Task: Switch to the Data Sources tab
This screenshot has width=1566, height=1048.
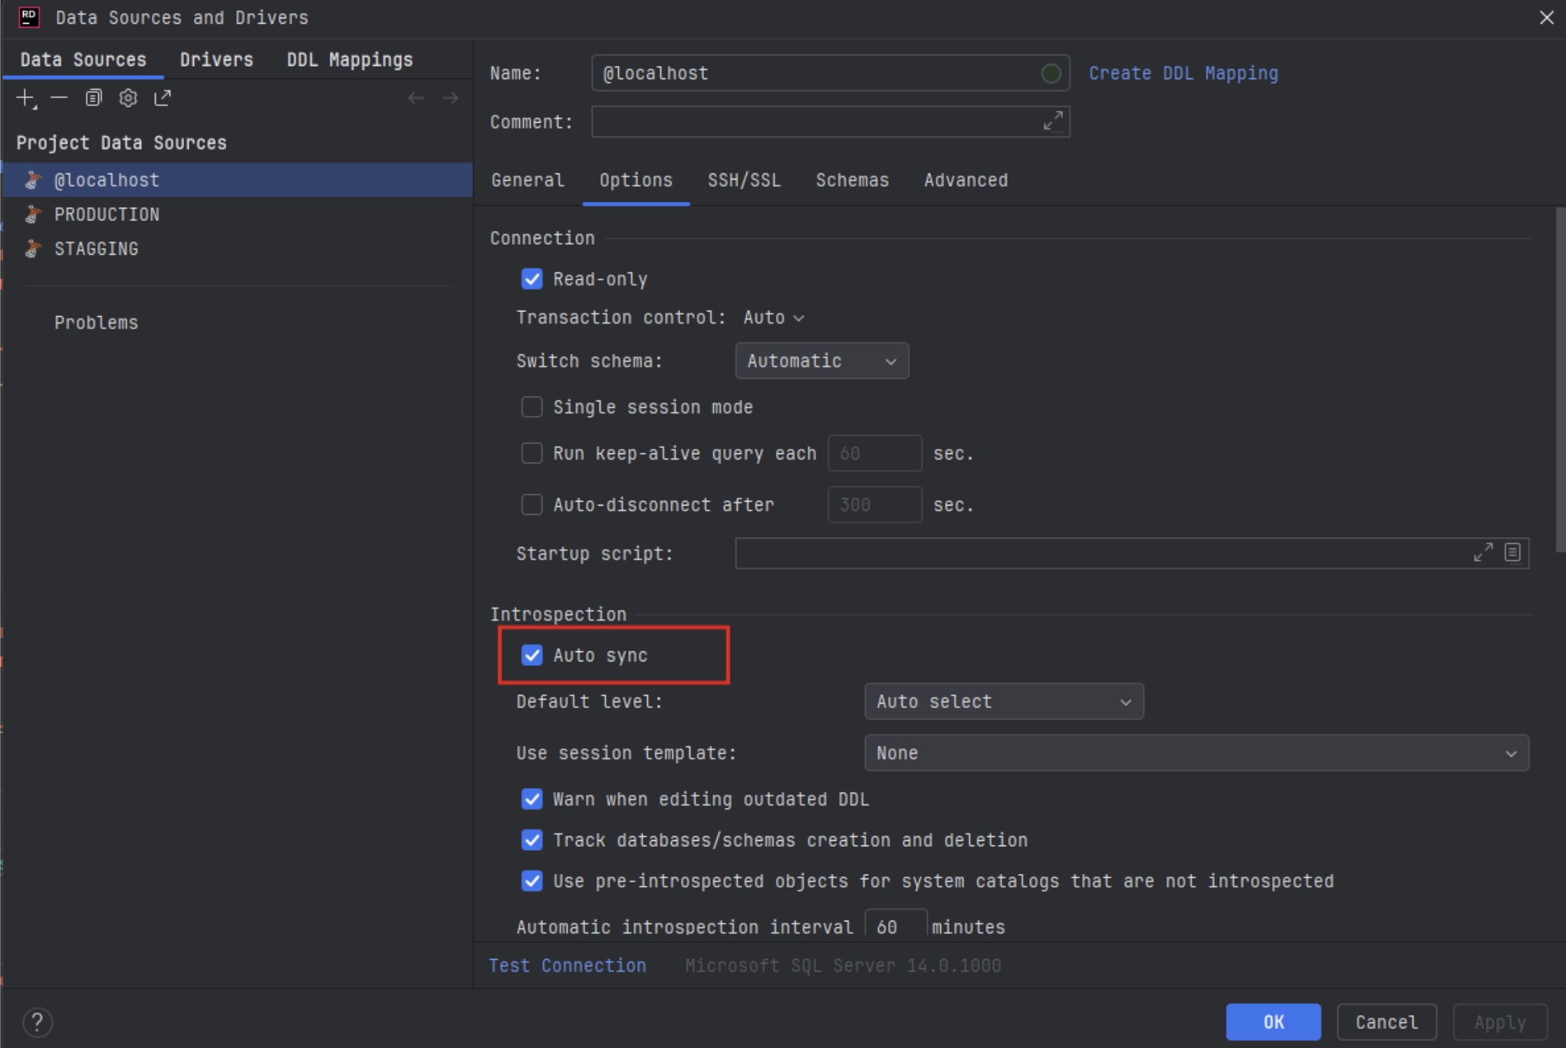Action: click(x=83, y=60)
